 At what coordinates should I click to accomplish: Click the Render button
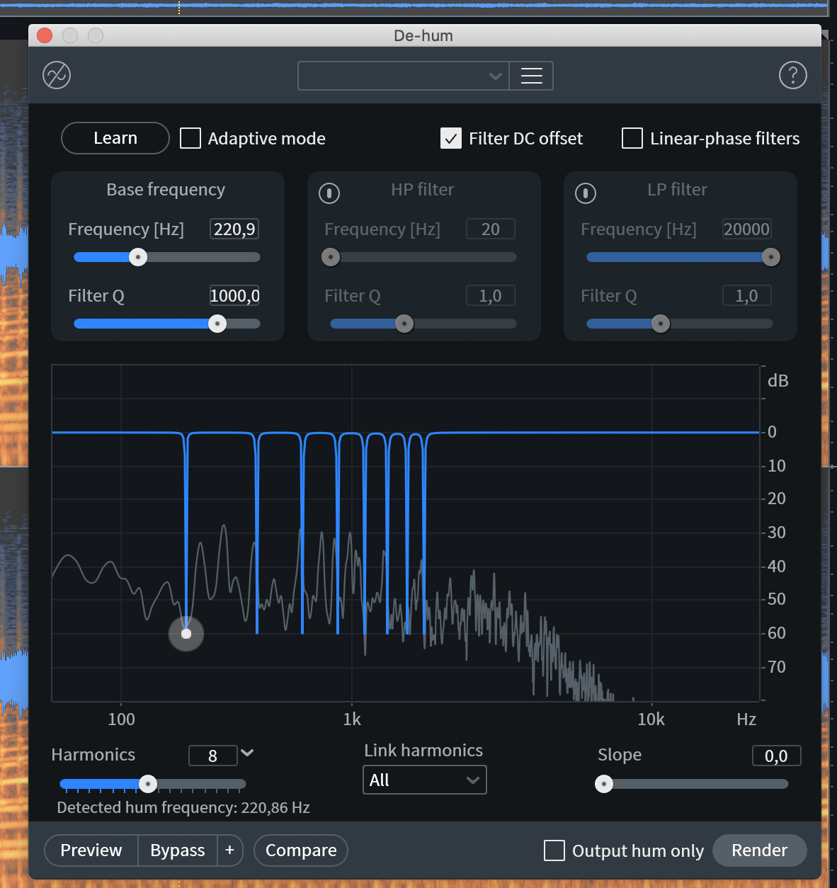759,850
